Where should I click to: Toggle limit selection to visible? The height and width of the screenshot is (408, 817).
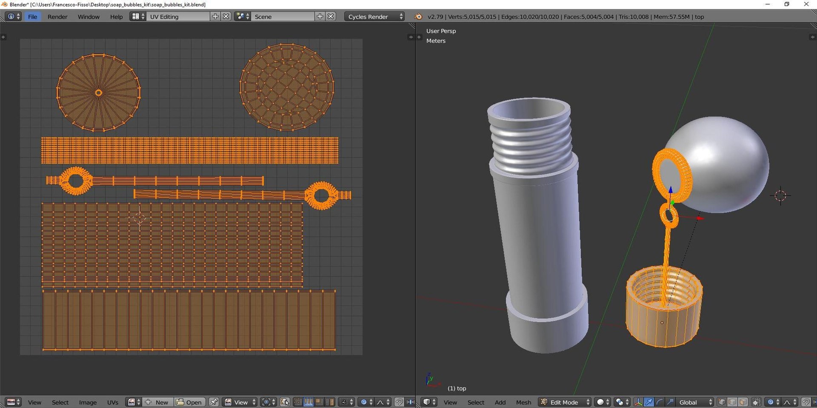[756, 402]
